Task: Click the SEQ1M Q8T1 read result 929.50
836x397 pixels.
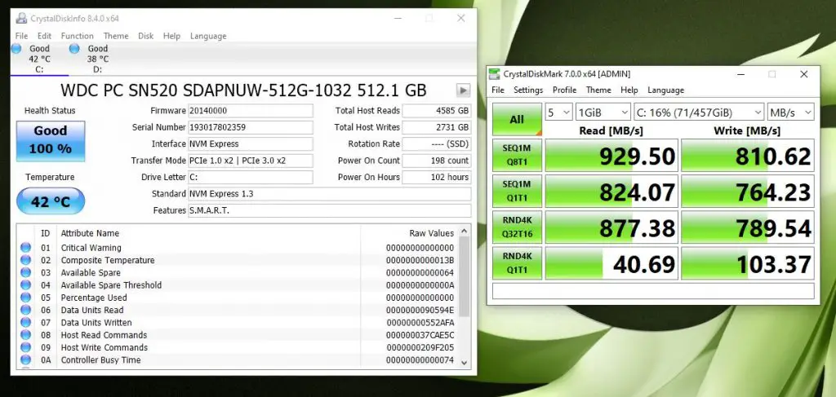Action: coord(611,156)
